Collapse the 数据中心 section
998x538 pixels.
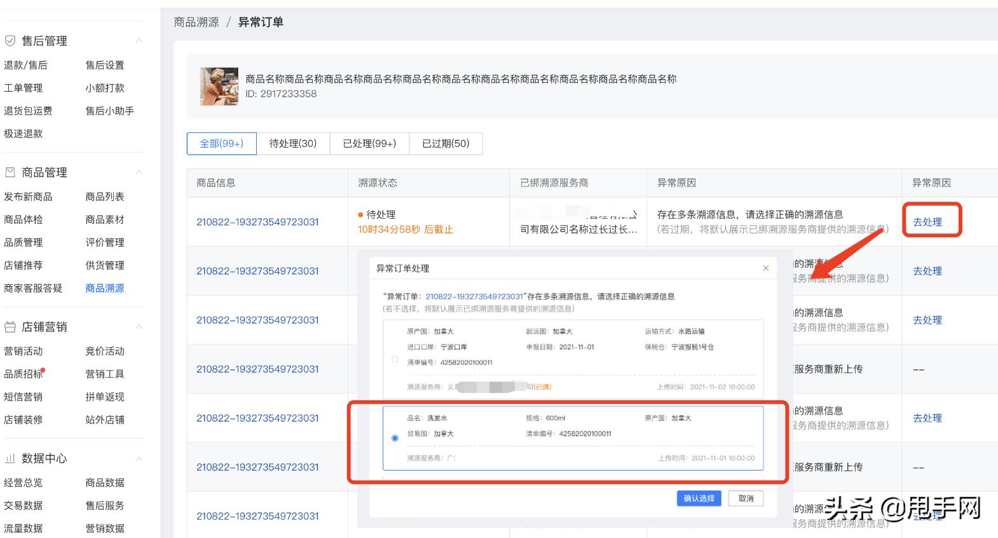click(139, 459)
